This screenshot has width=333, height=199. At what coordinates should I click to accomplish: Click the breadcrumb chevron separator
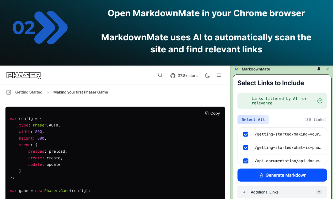48,92
